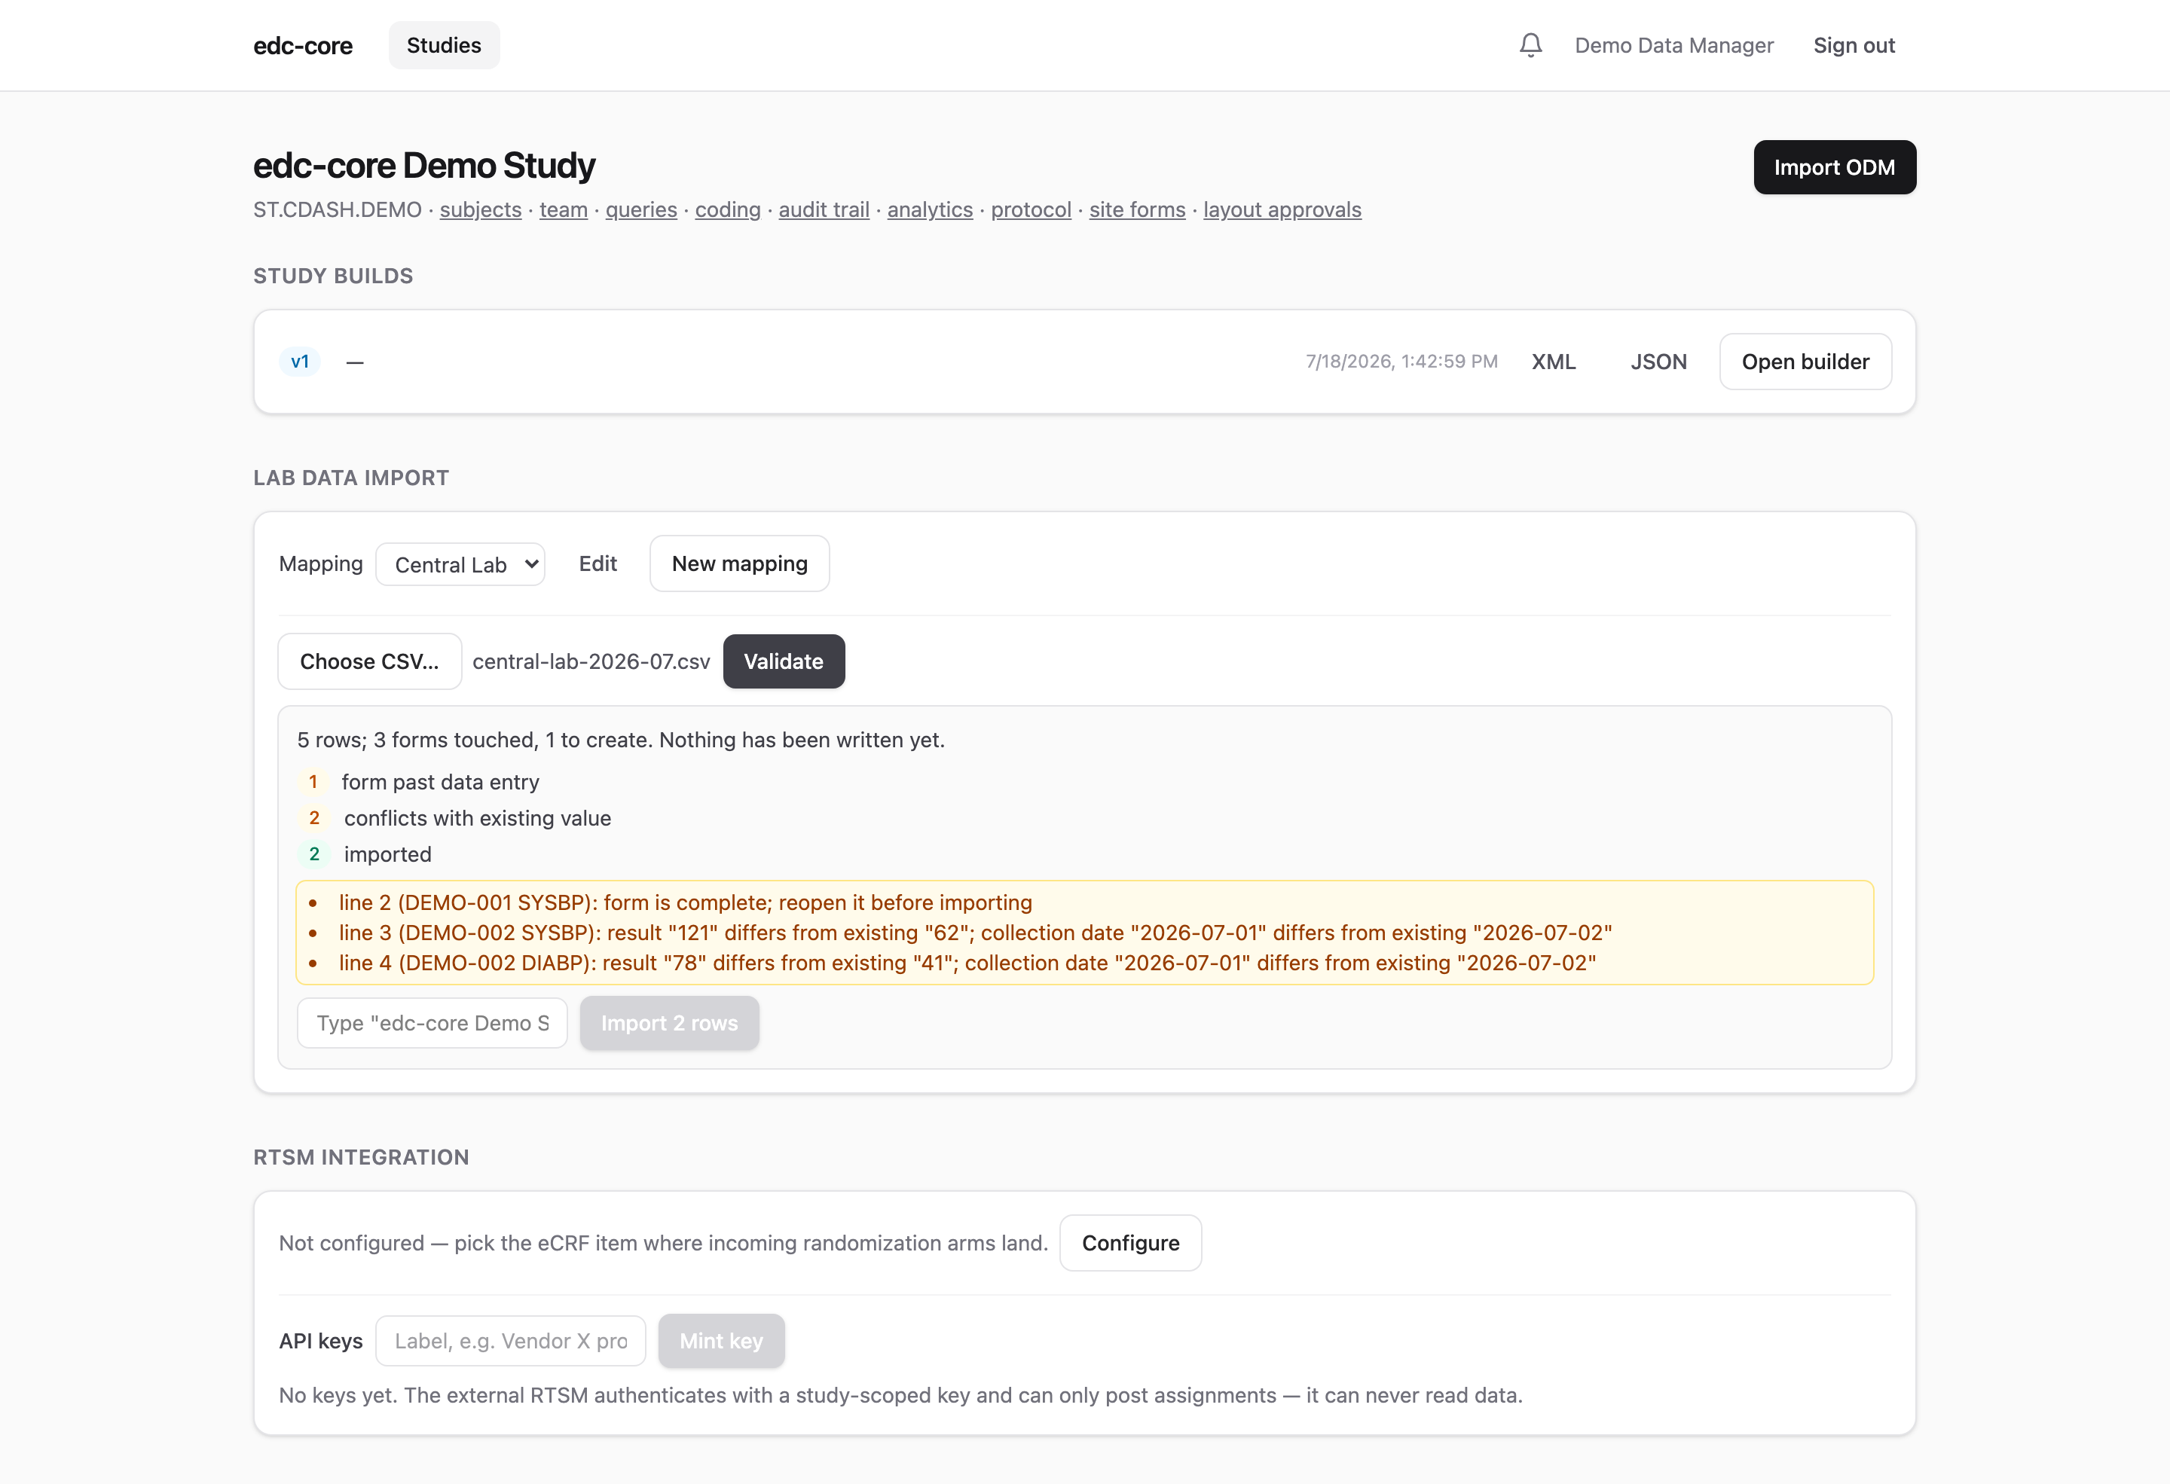The width and height of the screenshot is (2170, 1484).
Task: Open the audit trail link
Action: coord(824,210)
